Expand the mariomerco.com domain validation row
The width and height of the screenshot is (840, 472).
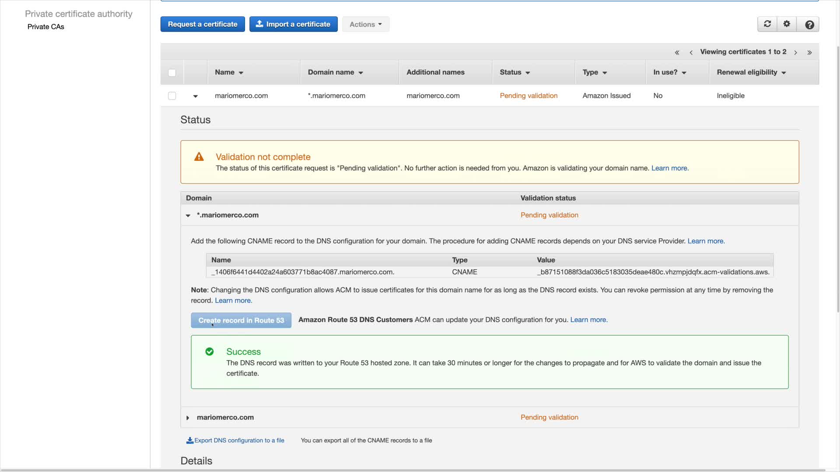point(188,418)
